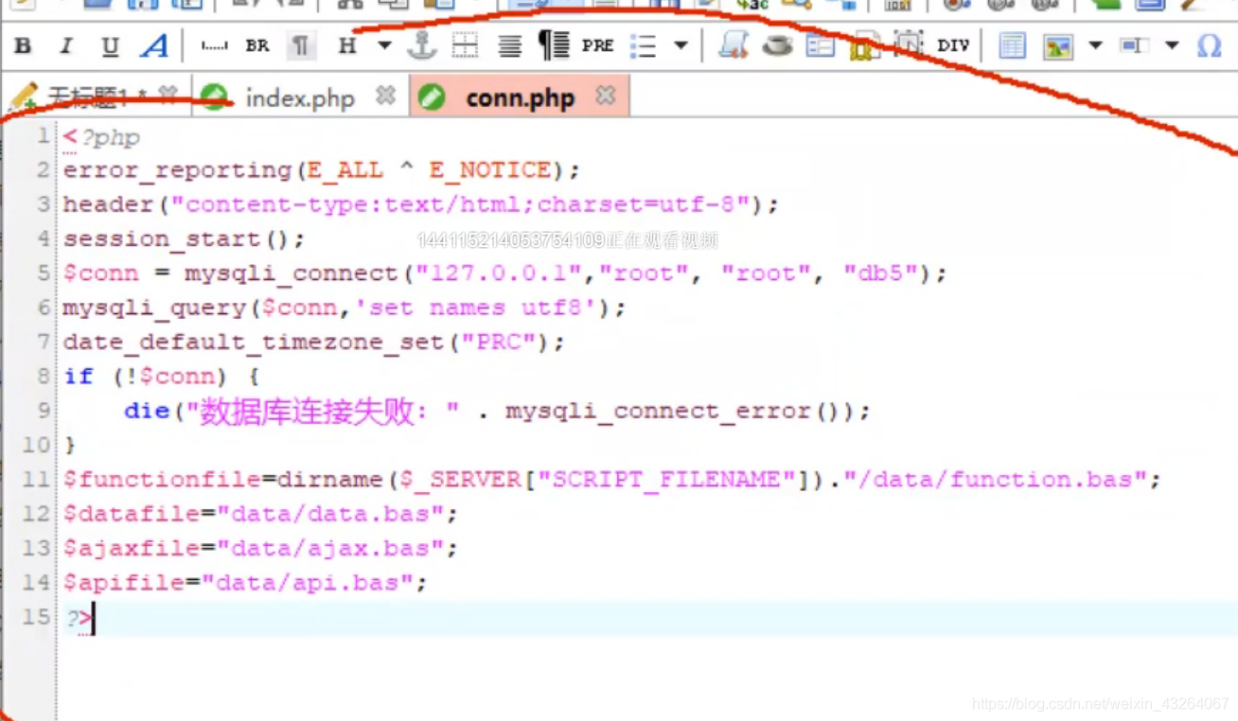Click the error_reporting line of code

(321, 170)
